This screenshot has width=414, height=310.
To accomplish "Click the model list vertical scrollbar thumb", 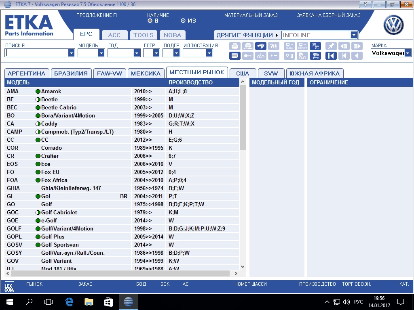I will click(243, 118).
